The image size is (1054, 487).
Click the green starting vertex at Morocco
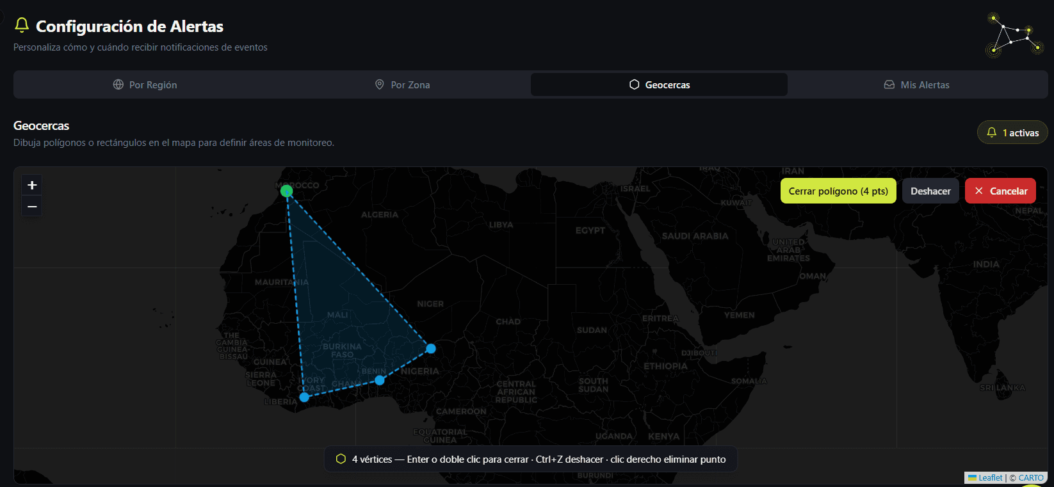pos(287,191)
